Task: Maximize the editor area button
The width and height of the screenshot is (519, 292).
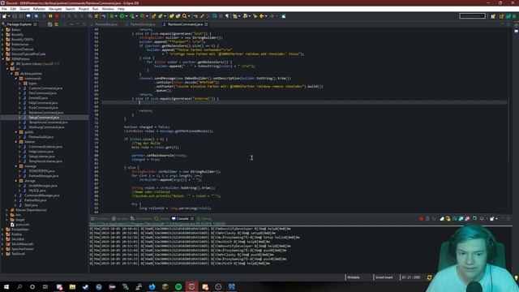Action: [x=508, y=24]
